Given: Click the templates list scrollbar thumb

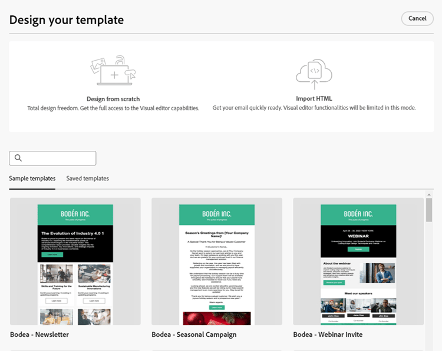Looking at the screenshot, I should click(429, 210).
